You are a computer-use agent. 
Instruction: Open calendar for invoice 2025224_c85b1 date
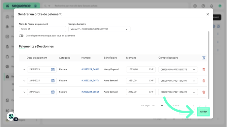click(x=53, y=92)
